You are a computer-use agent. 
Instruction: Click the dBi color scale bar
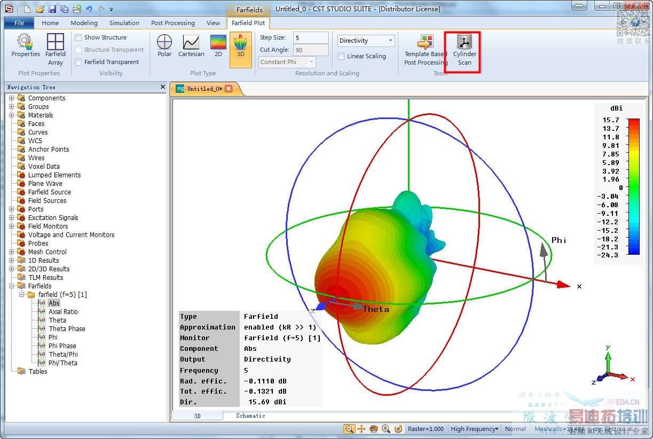634,186
